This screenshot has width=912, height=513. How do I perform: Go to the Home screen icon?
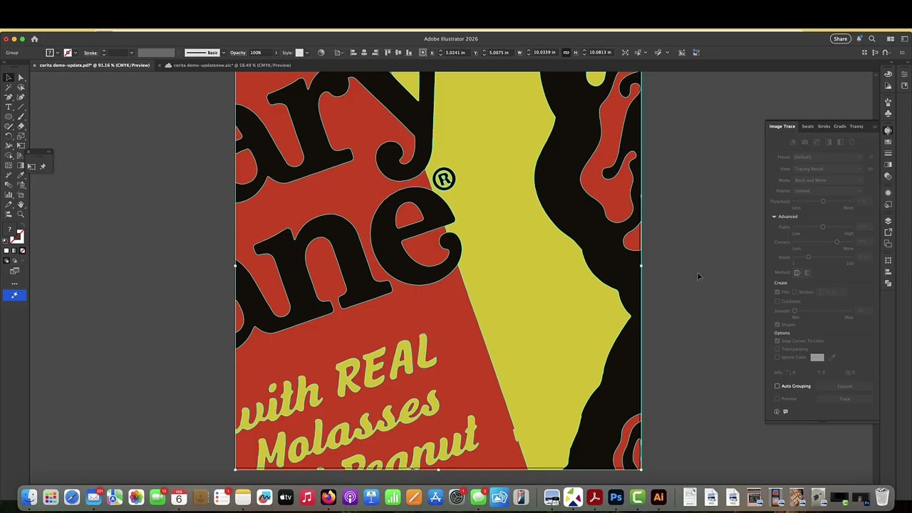coord(34,39)
